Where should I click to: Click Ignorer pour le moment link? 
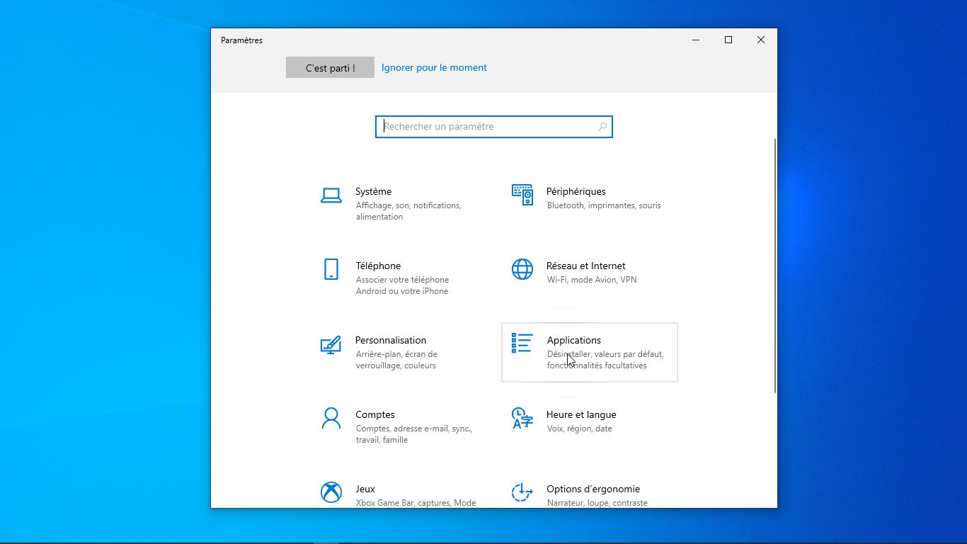(434, 67)
